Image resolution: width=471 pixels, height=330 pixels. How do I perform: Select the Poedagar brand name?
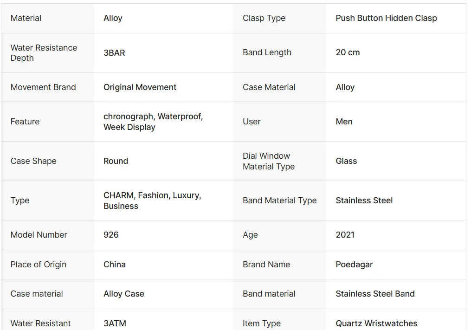click(354, 265)
